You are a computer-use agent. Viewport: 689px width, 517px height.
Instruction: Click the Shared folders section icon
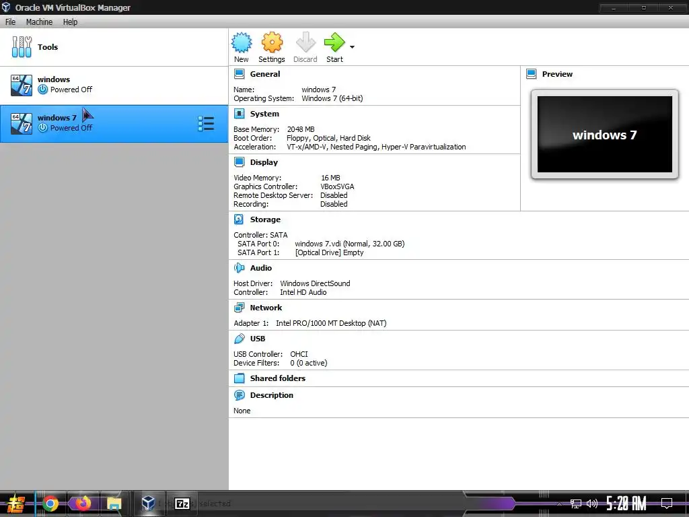(239, 378)
